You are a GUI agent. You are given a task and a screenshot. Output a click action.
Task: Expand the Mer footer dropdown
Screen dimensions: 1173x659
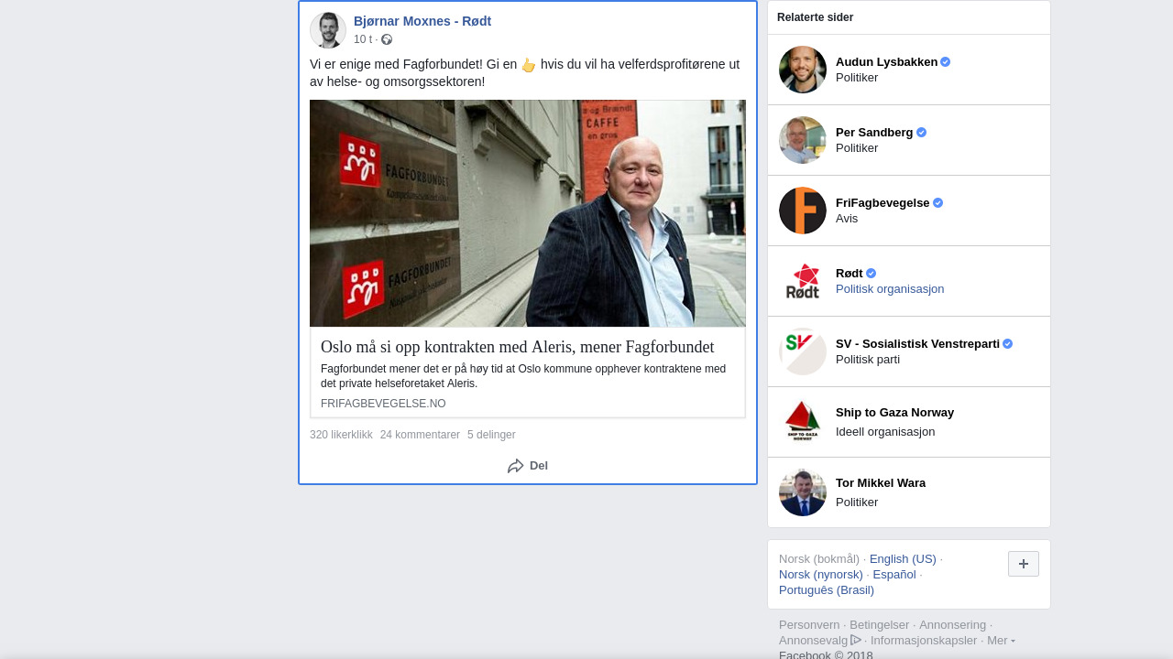tap(1001, 641)
